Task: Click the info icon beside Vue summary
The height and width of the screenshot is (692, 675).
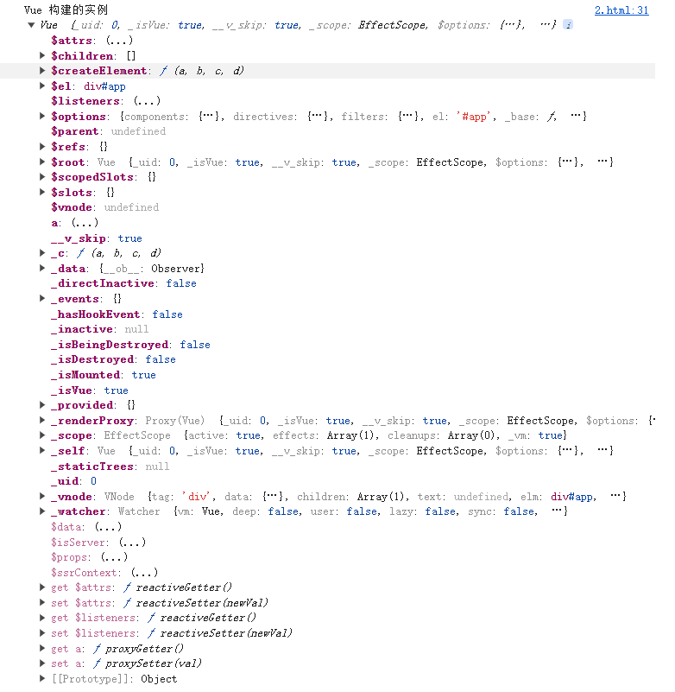Action: coord(568,25)
